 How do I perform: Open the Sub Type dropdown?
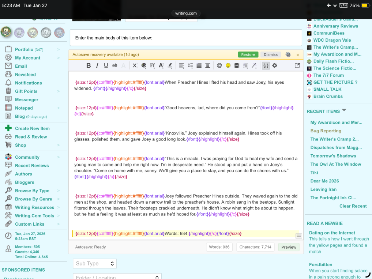click(95, 263)
